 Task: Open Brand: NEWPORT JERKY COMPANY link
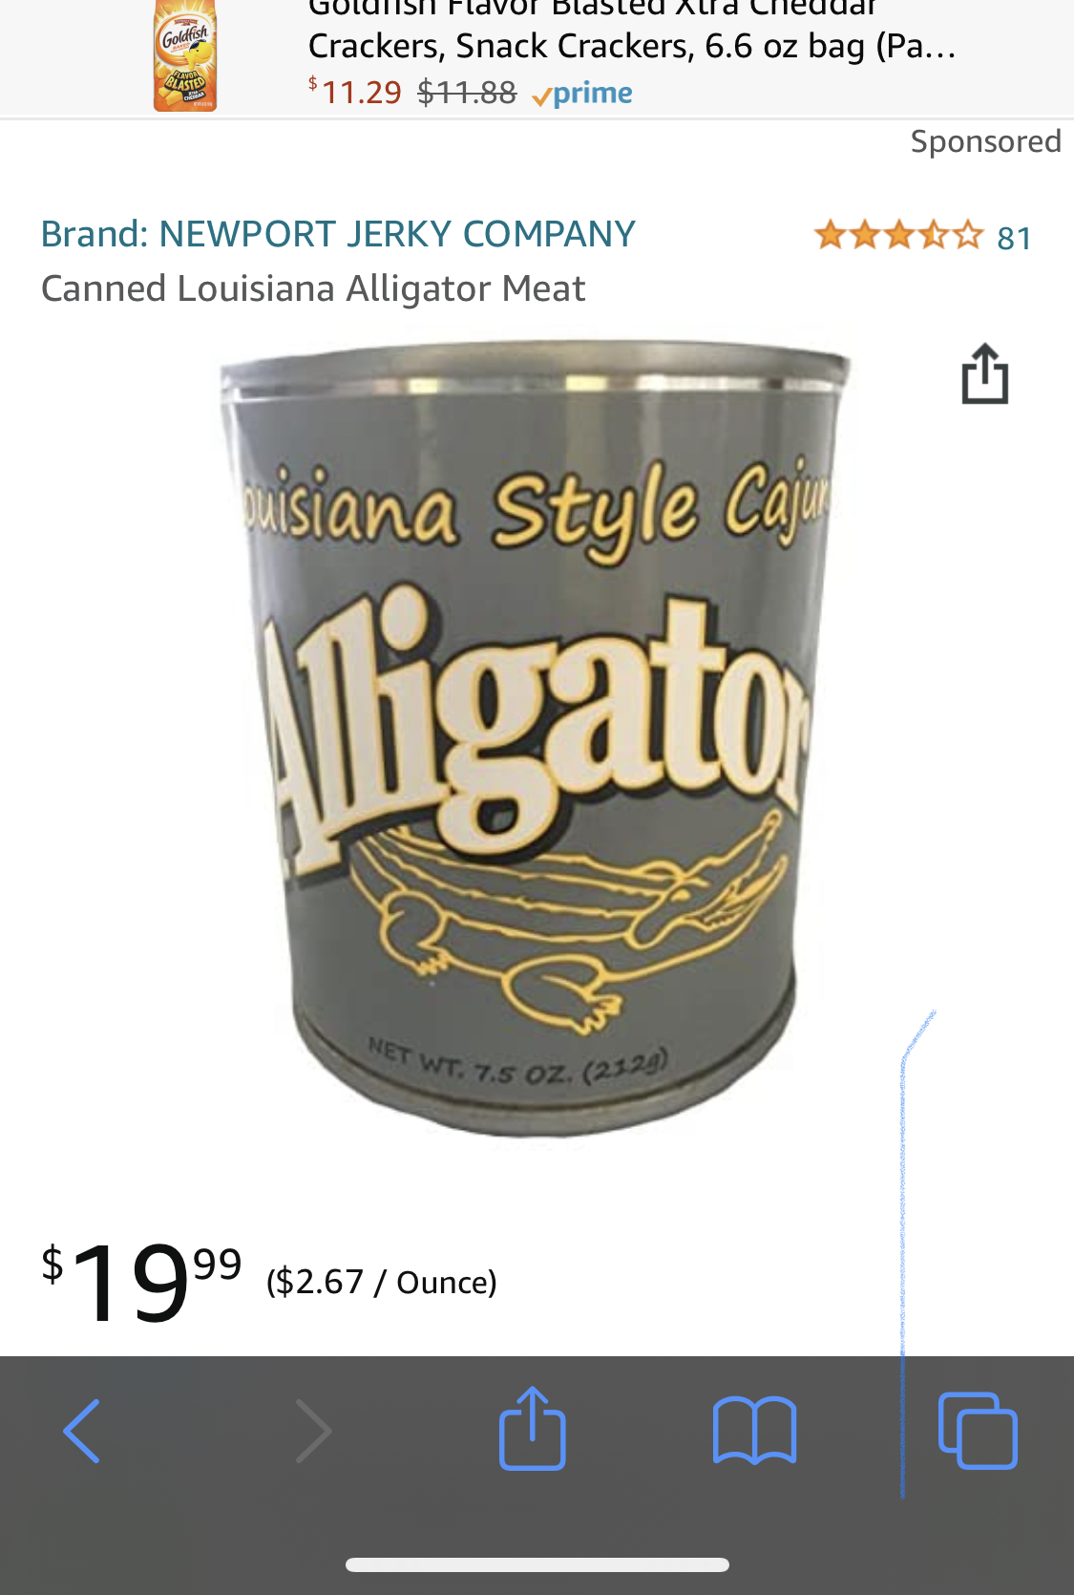pos(338,234)
